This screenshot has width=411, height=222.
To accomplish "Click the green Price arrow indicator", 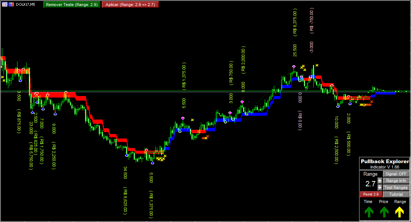I will click(x=384, y=213).
